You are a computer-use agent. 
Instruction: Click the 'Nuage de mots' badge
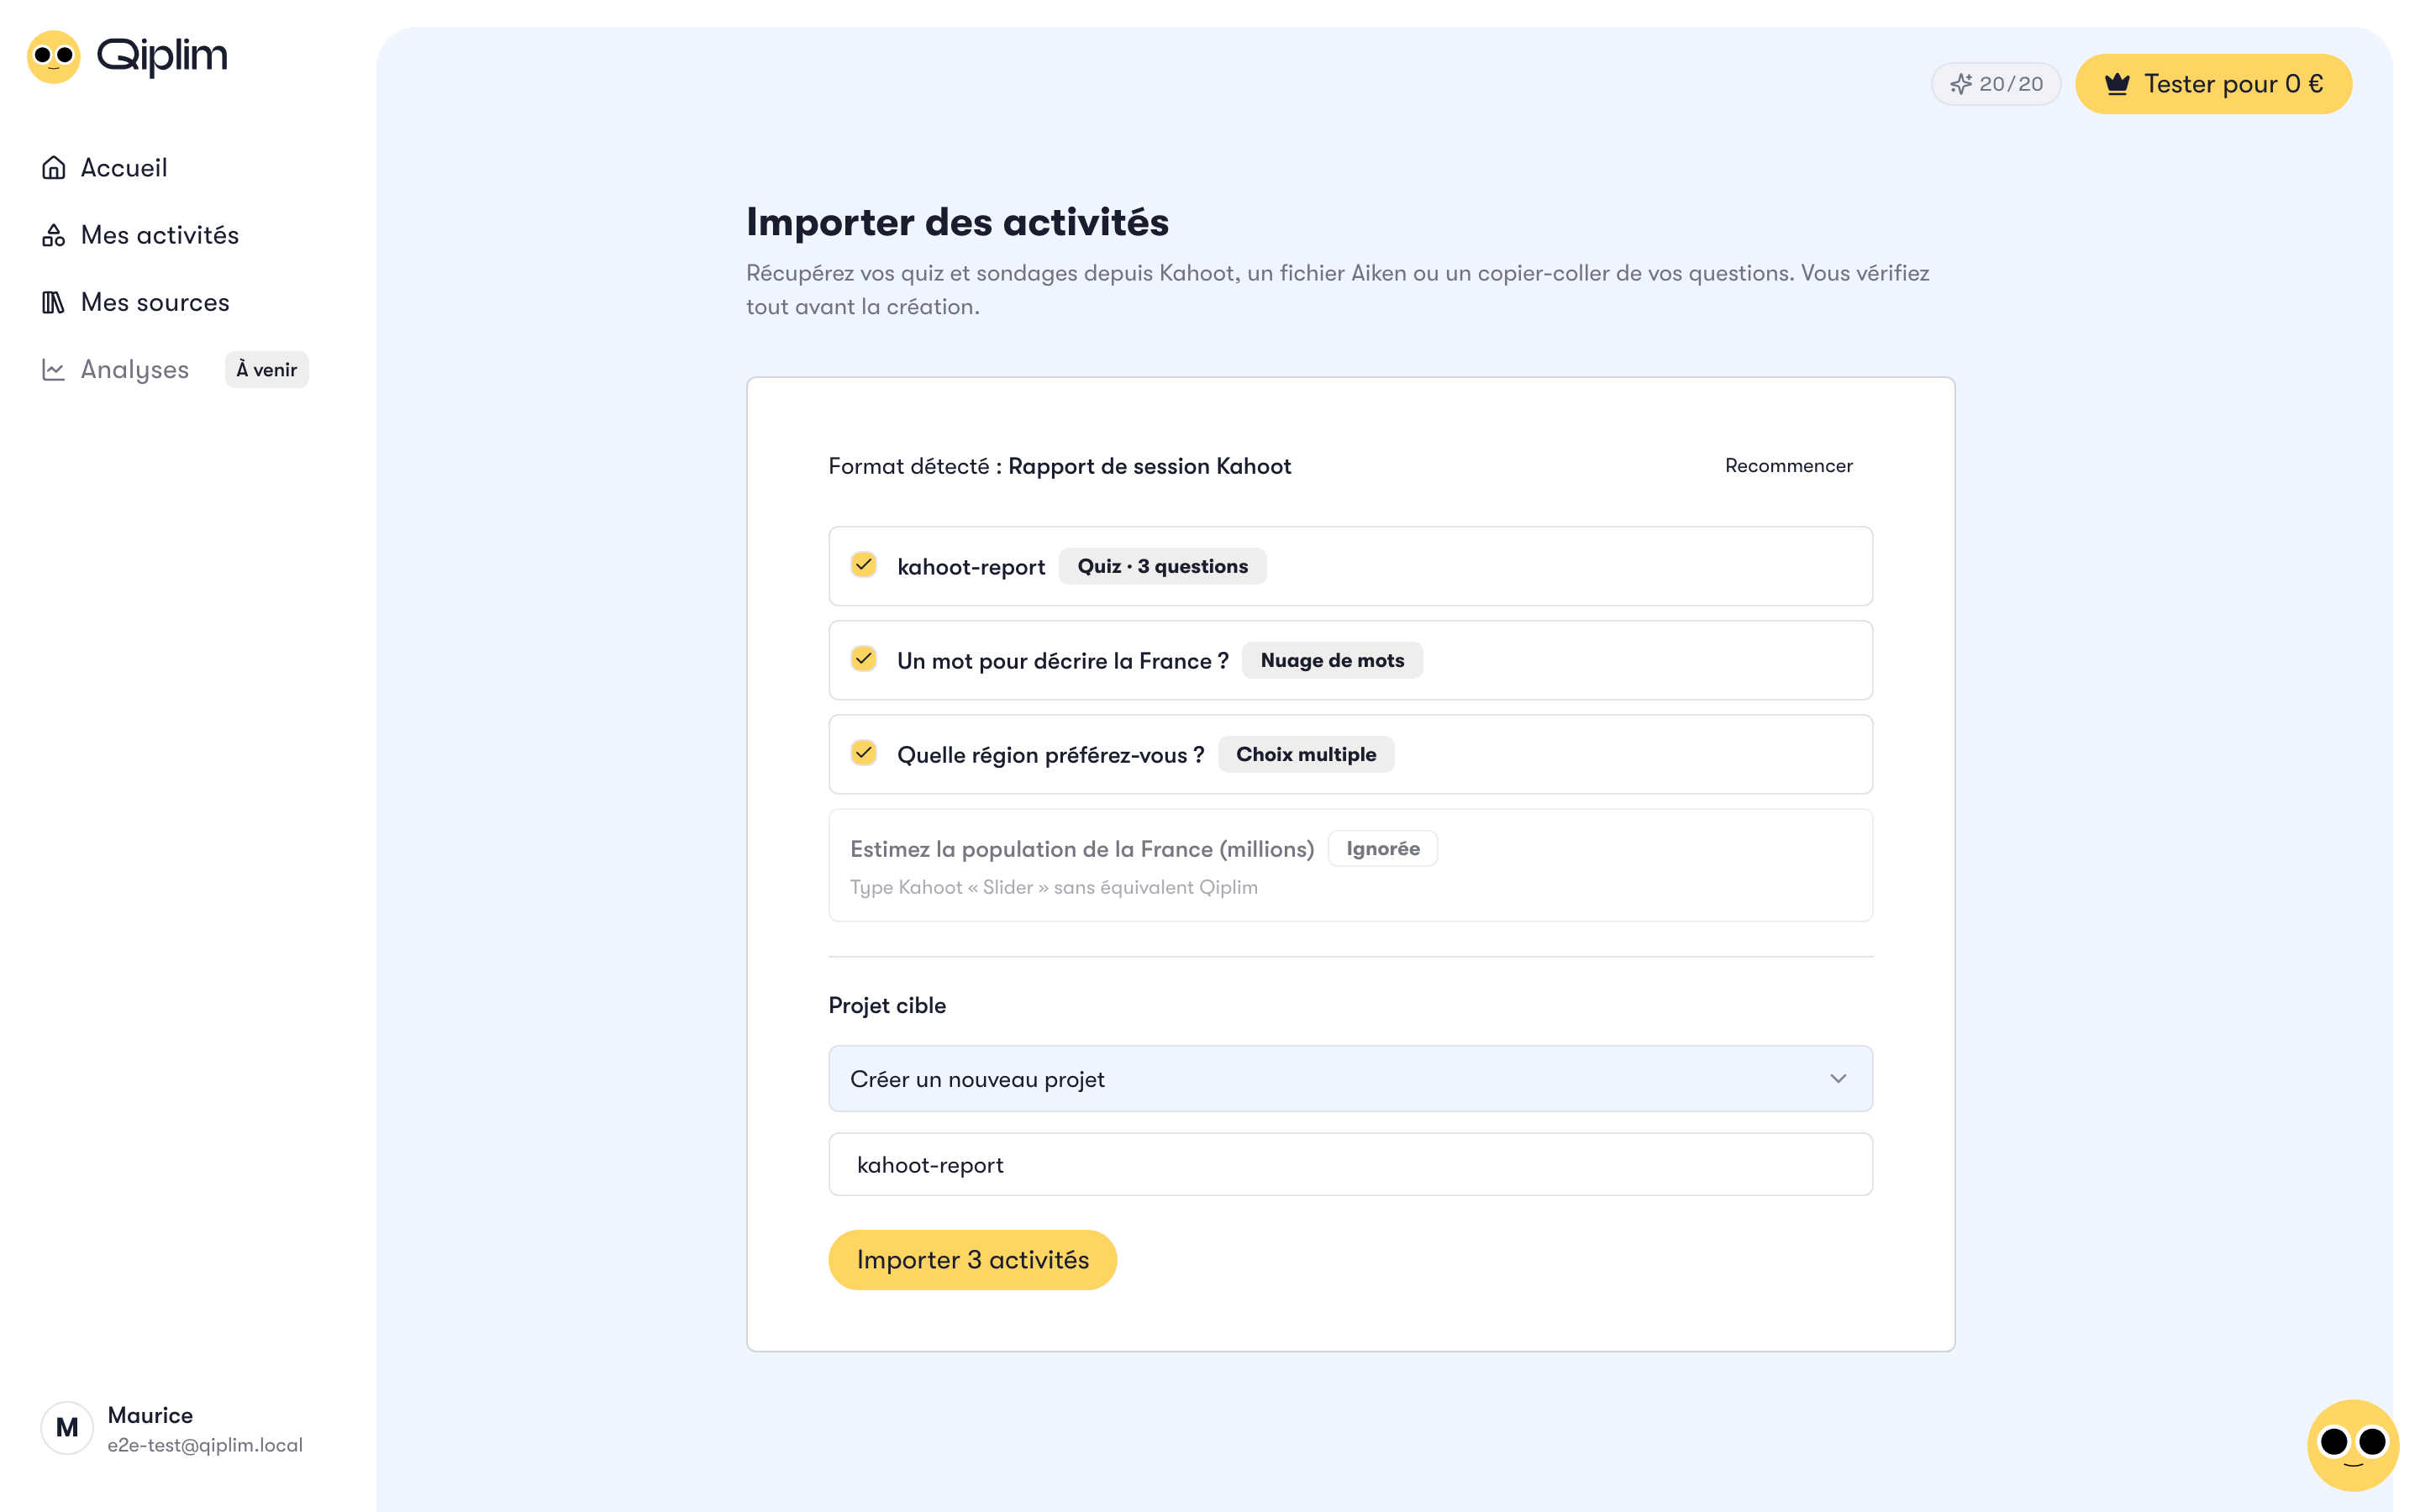click(1332, 660)
